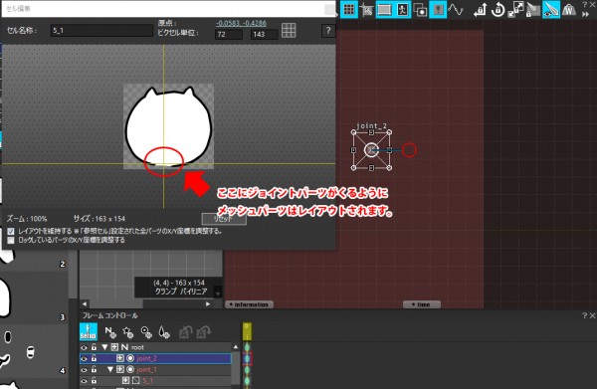The width and height of the screenshot is (597, 389).
Task: Toggle the lock on the root row
Action: coord(94,347)
